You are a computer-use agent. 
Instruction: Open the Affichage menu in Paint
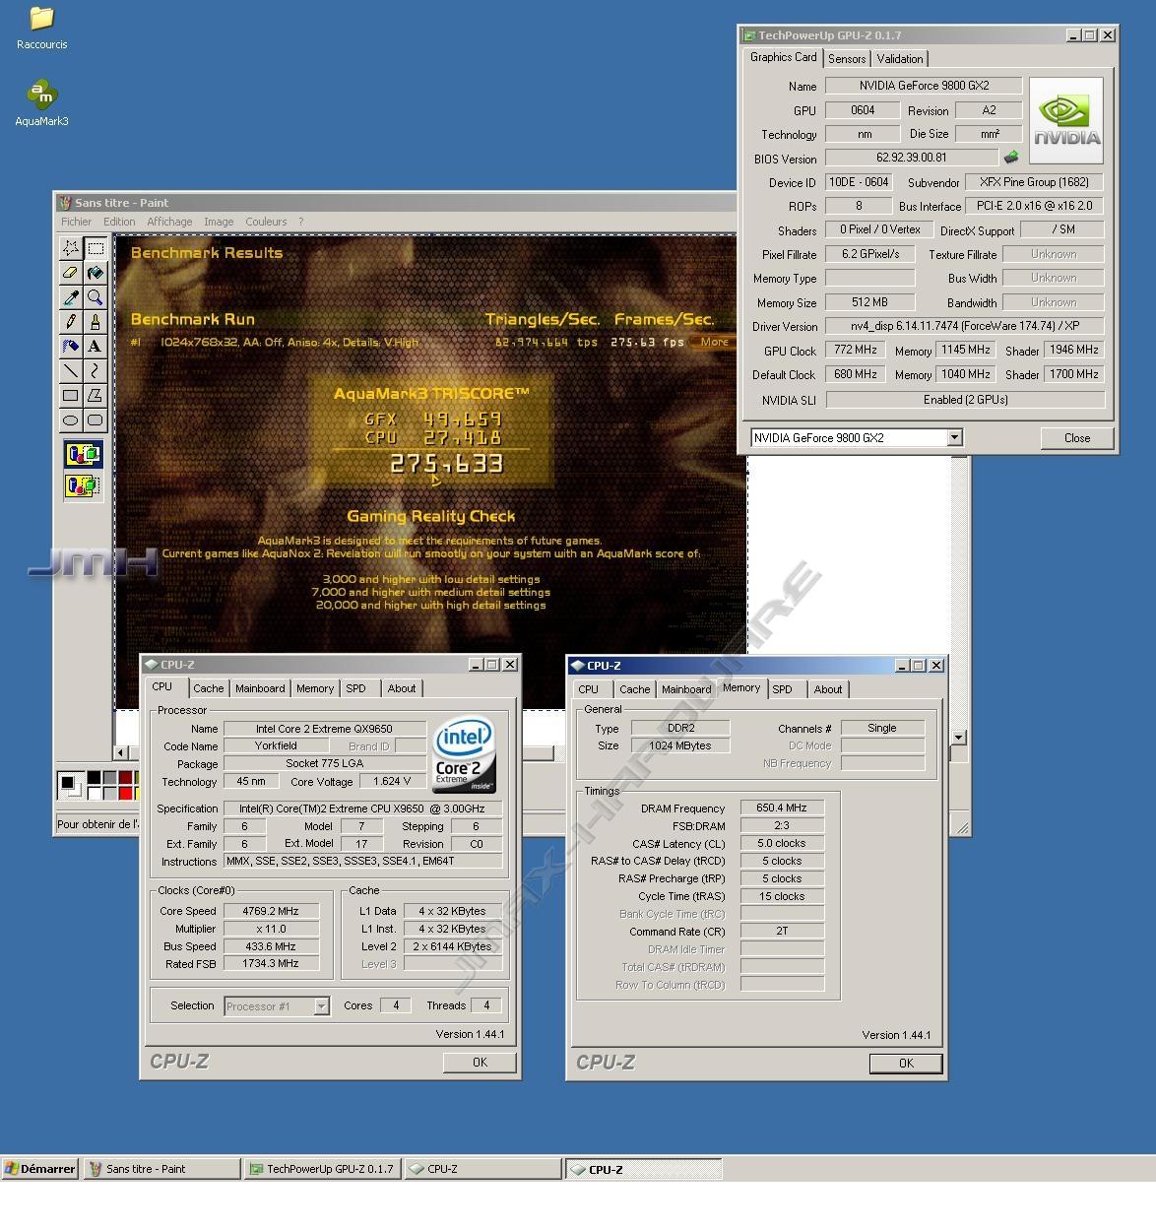point(169,222)
